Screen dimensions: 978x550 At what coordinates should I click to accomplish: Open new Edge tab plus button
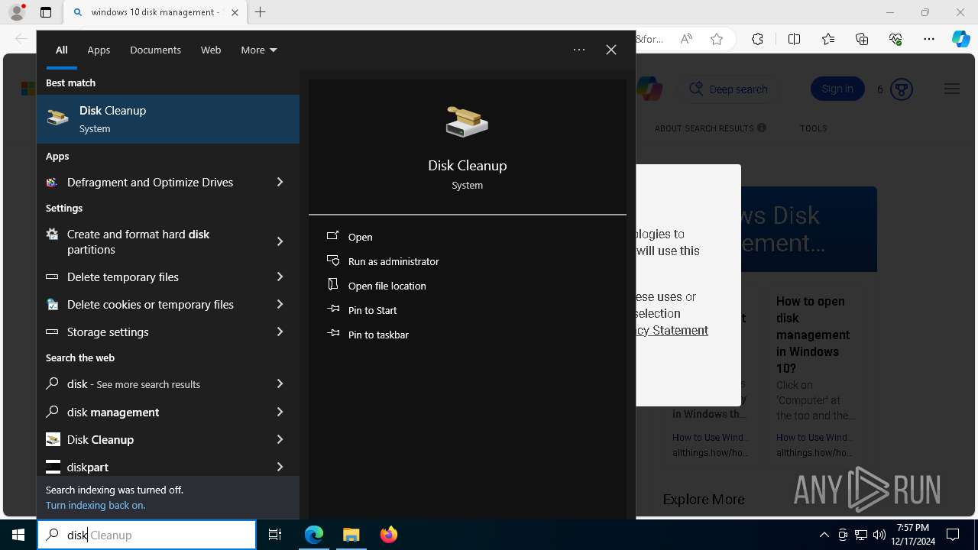coord(261,12)
